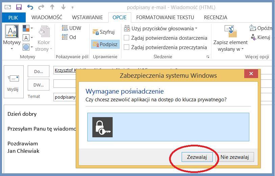Go to previous item with up arrow
This screenshot has height=176, width=275.
(52, 7)
